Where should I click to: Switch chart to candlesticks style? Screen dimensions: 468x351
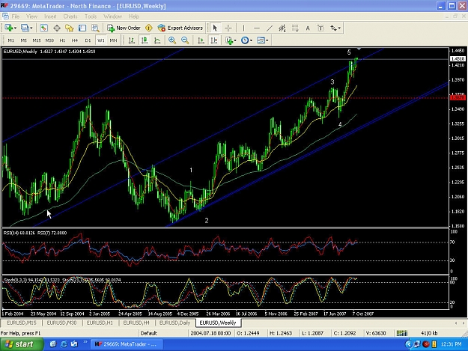pos(145,40)
